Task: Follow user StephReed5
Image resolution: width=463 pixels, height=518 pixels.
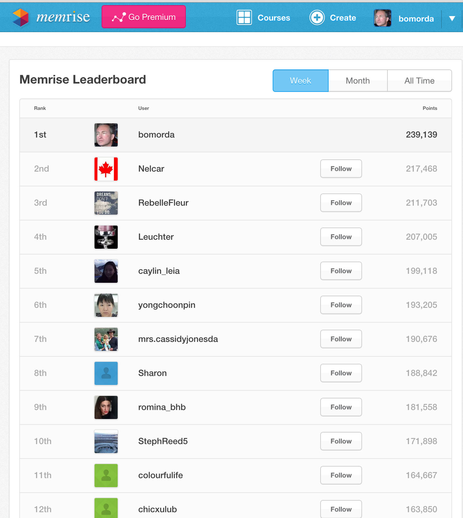Action: [x=341, y=441]
